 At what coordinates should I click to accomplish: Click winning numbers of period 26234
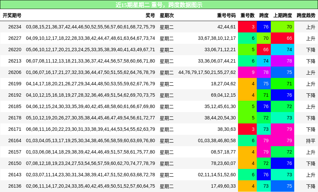tap(90, 27)
